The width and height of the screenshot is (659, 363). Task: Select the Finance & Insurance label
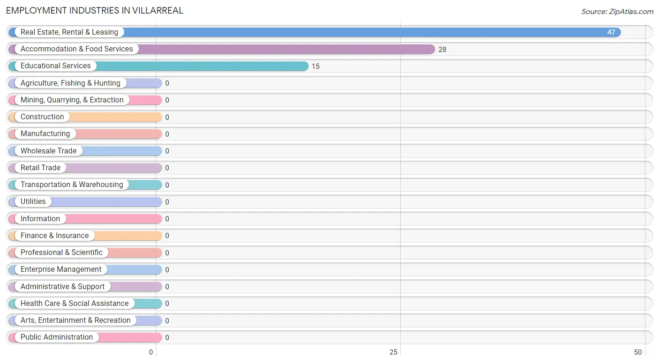54,236
